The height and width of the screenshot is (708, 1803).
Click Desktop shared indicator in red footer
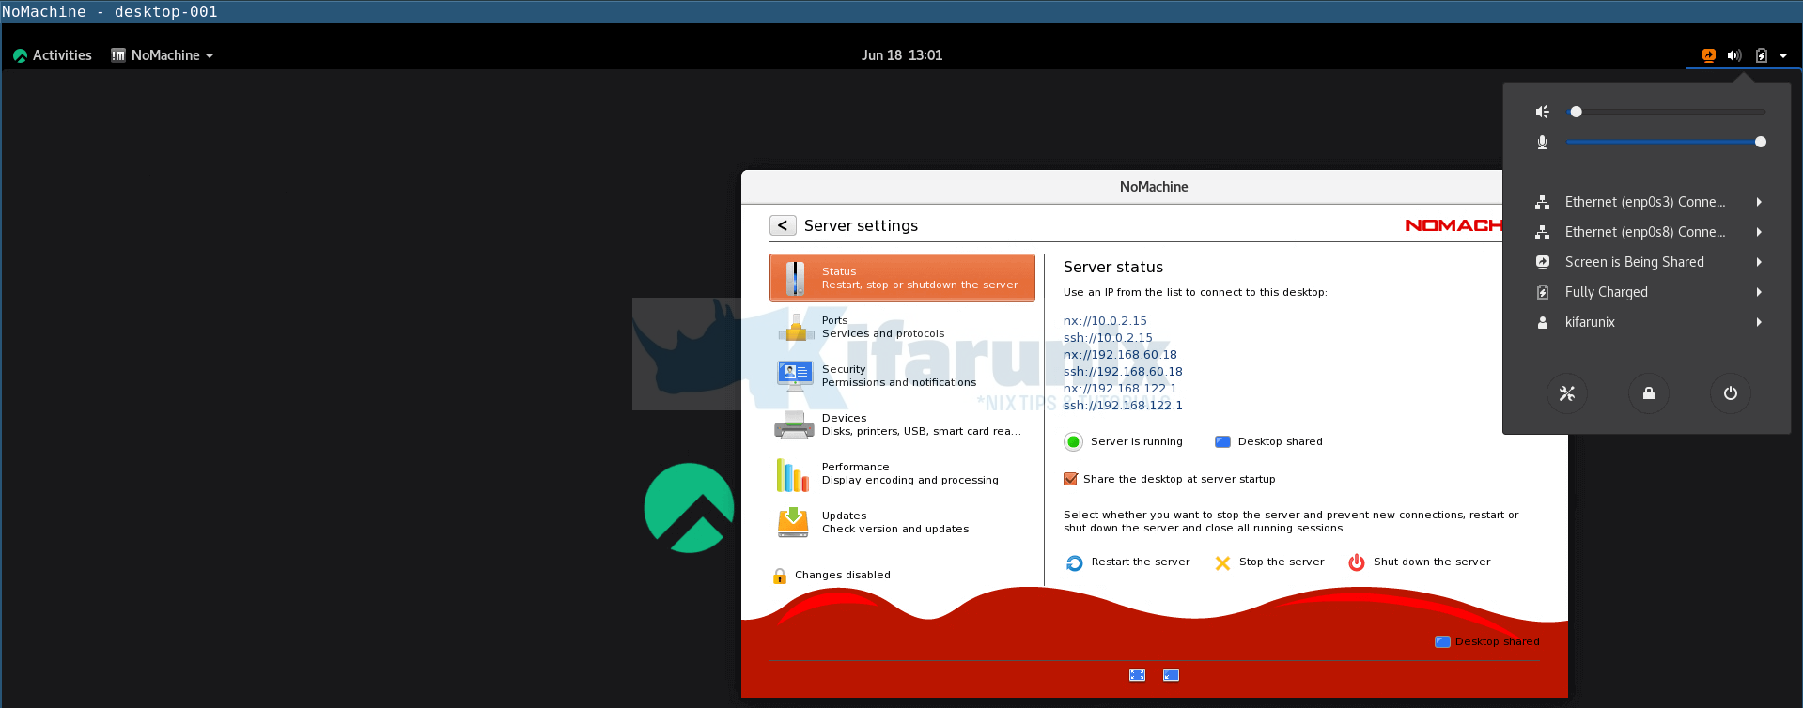click(1487, 641)
